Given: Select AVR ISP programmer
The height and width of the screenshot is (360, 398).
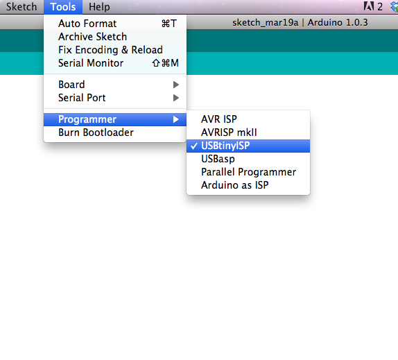Looking at the screenshot, I should coord(248,119).
